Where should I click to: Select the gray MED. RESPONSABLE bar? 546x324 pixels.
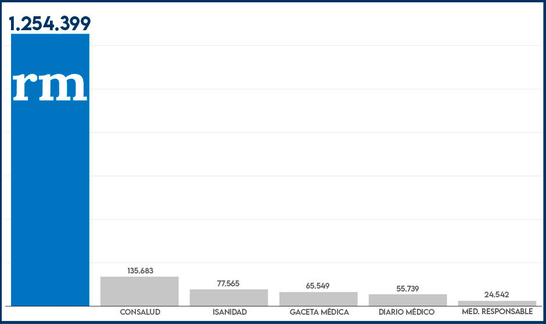click(497, 303)
